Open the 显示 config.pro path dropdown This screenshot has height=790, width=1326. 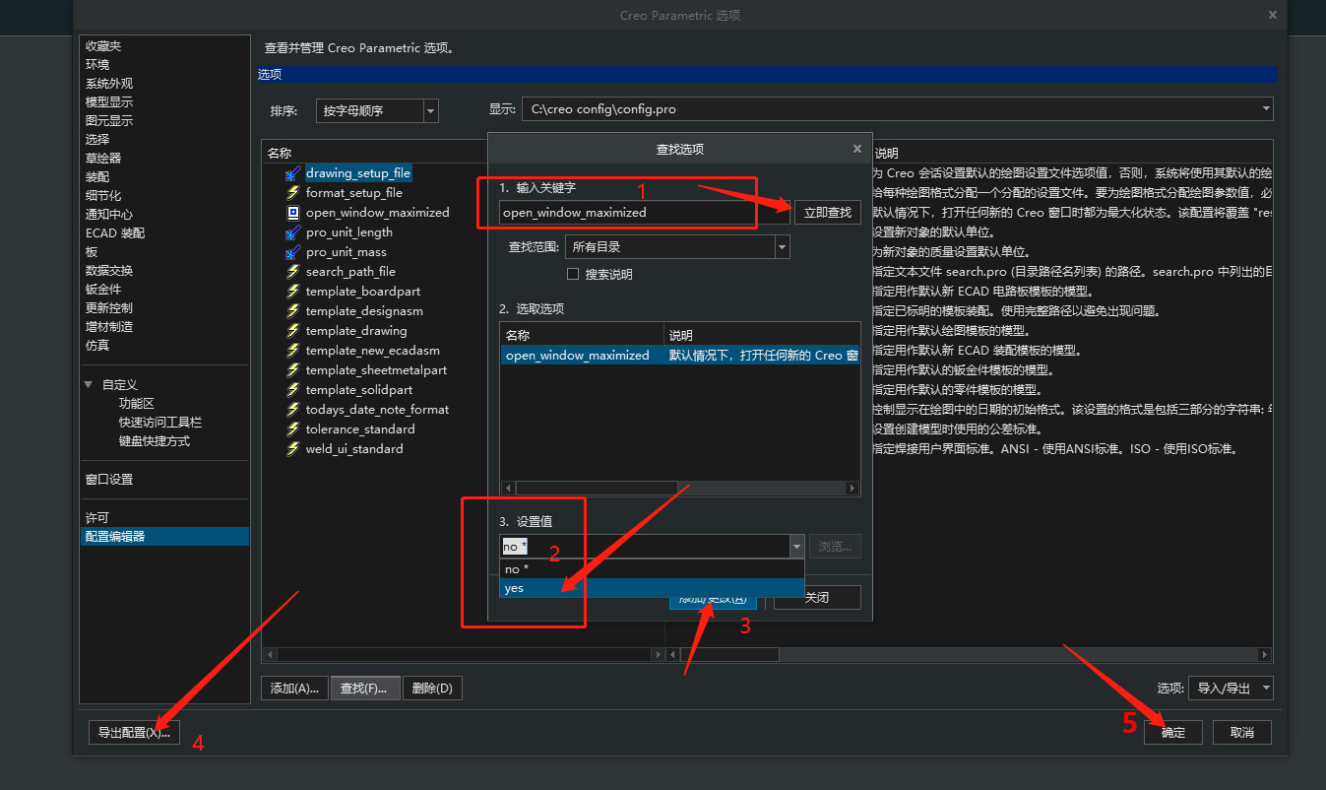[x=1265, y=109]
